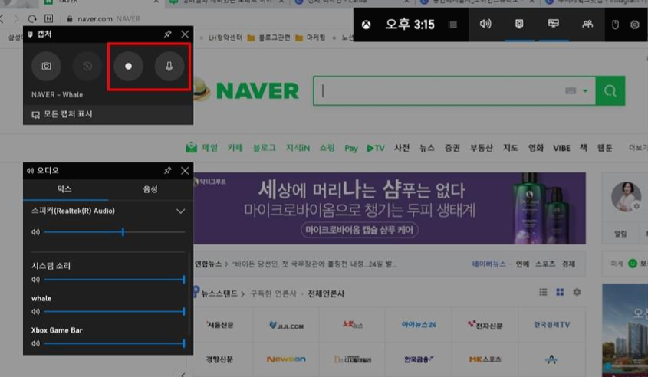Mute System sounds
The width and height of the screenshot is (648, 377).
pyautogui.click(x=35, y=280)
